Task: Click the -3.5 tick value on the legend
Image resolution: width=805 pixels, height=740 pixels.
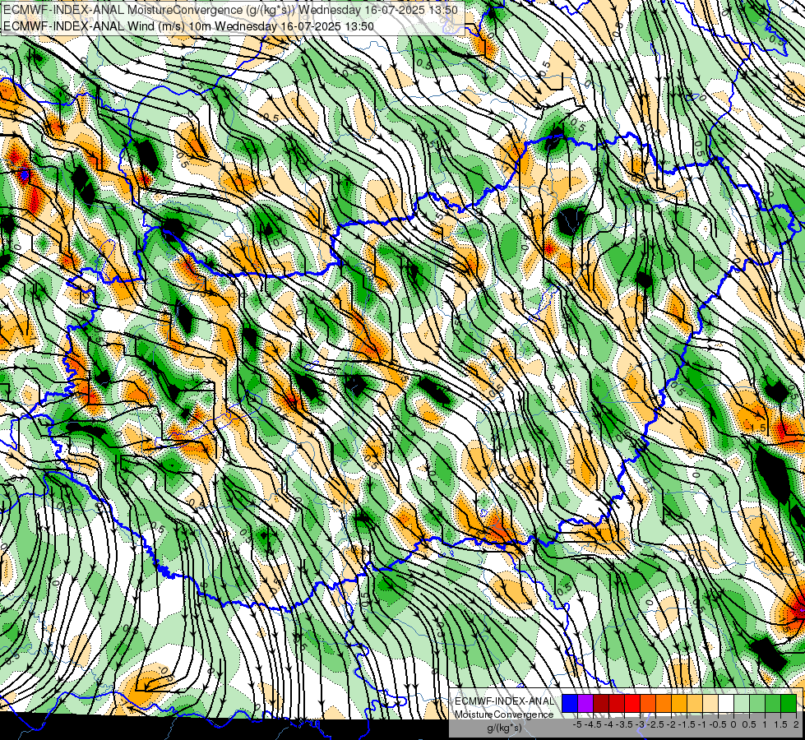Action: pyautogui.click(x=625, y=724)
